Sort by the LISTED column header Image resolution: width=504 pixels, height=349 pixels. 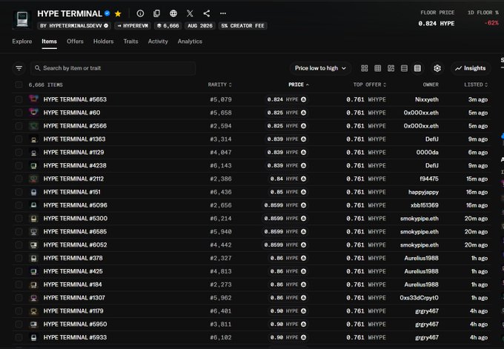coord(476,84)
